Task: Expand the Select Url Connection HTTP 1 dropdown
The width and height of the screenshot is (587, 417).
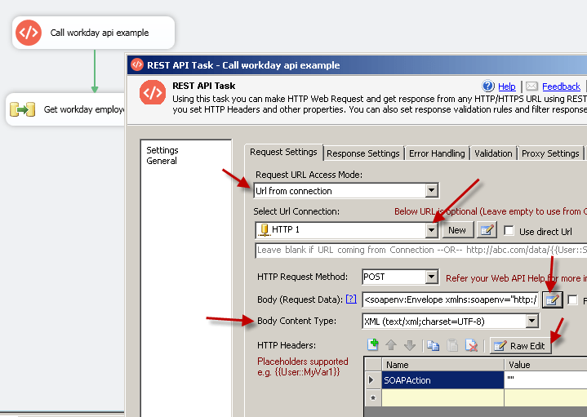Action: pyautogui.click(x=431, y=230)
